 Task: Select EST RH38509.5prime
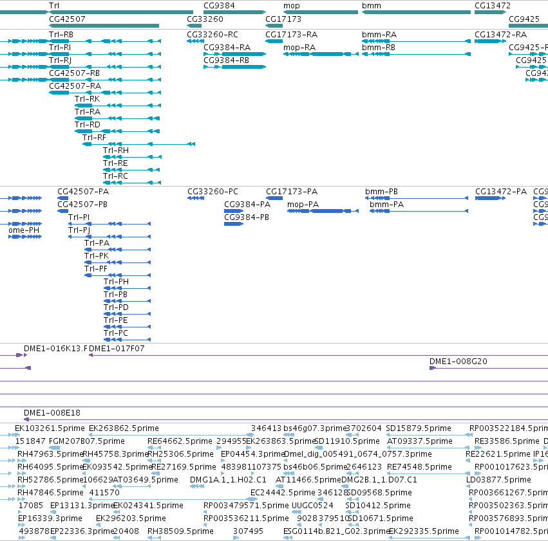[x=180, y=531]
